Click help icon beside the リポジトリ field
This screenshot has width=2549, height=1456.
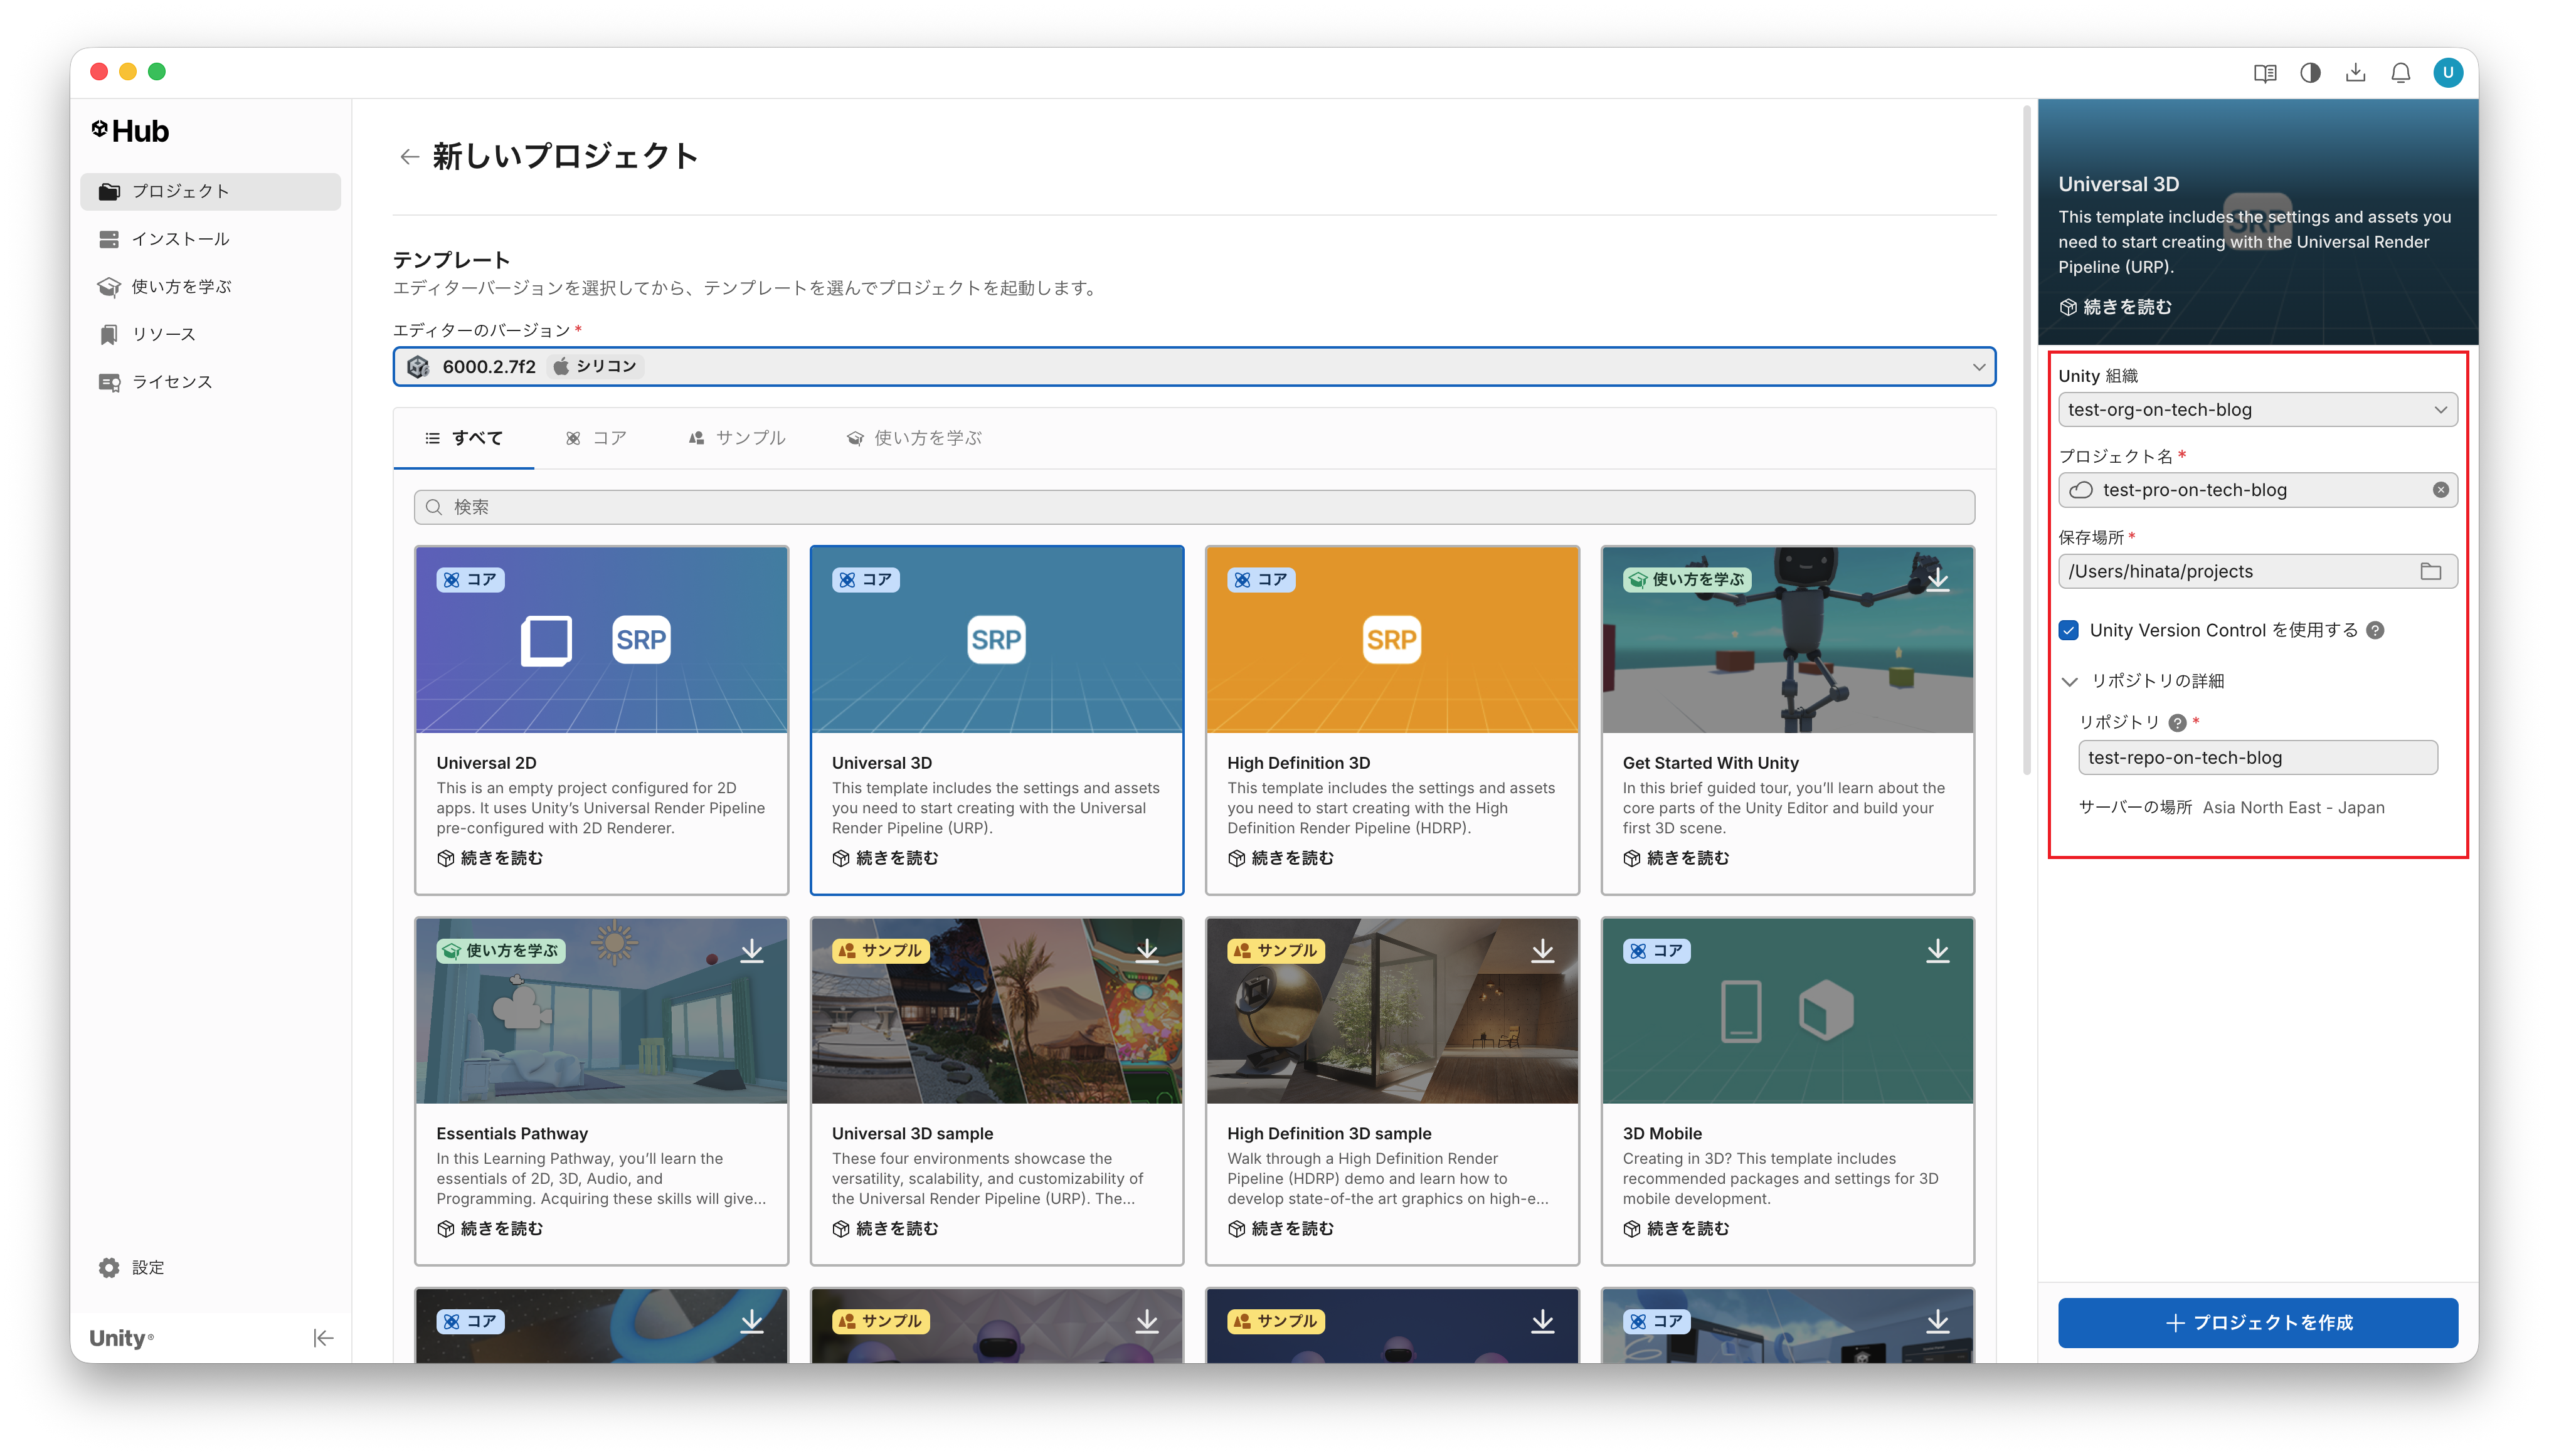(2177, 722)
